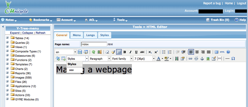Toggle underline text formatting
The width and height of the screenshot is (248, 107).
[136, 52]
